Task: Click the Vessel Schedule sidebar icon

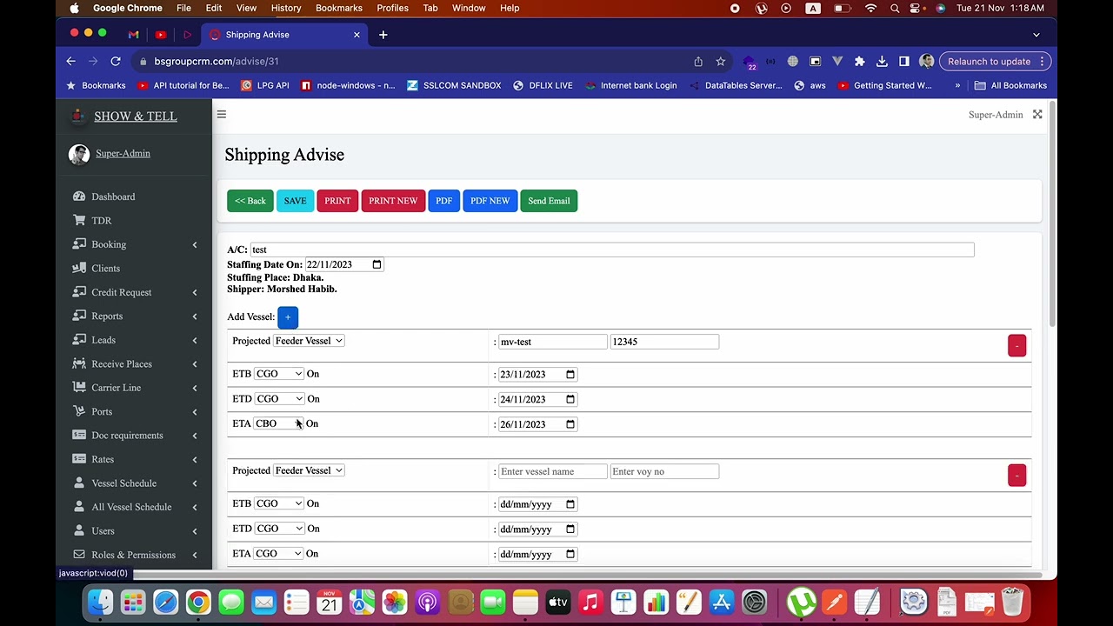Action: click(79, 483)
